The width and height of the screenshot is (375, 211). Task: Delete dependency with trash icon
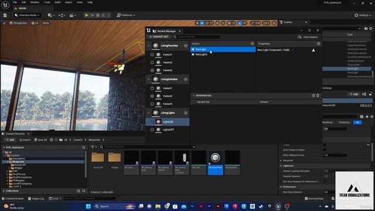coord(318,96)
